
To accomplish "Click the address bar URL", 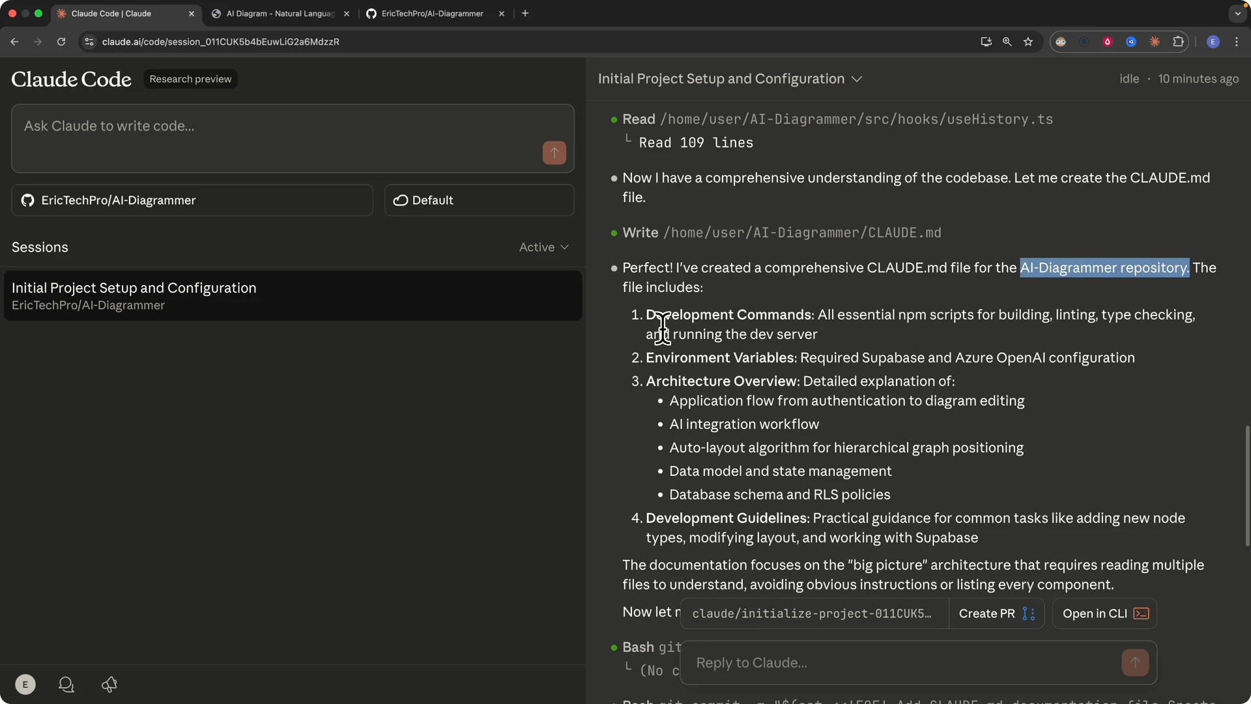I will pos(220,42).
